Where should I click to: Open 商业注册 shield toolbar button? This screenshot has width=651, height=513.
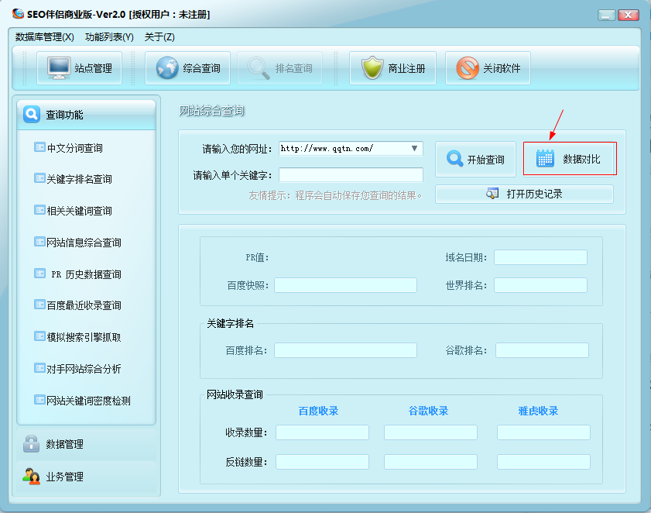[392, 68]
